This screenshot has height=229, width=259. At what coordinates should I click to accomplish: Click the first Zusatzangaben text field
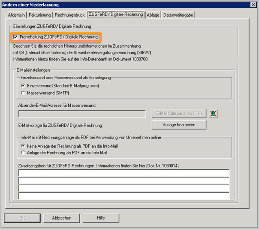pos(124,173)
